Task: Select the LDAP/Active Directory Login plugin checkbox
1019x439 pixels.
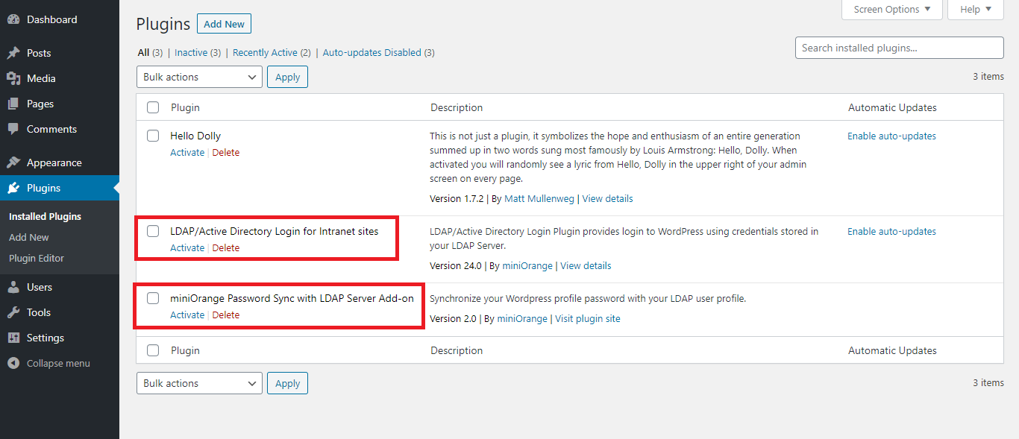Action: click(x=153, y=231)
